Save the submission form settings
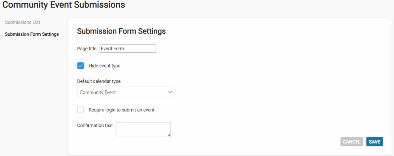This screenshot has width=394, height=156. (374, 142)
